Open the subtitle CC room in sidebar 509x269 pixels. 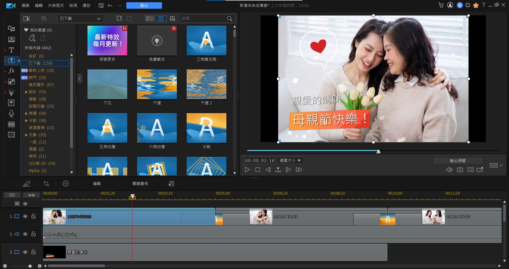[11, 124]
